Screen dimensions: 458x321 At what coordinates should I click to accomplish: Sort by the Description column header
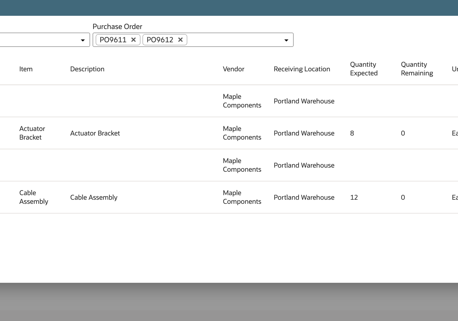coord(87,69)
